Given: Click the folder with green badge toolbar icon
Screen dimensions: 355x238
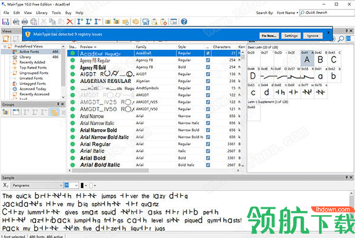Looking at the screenshot, I should point(125,22).
